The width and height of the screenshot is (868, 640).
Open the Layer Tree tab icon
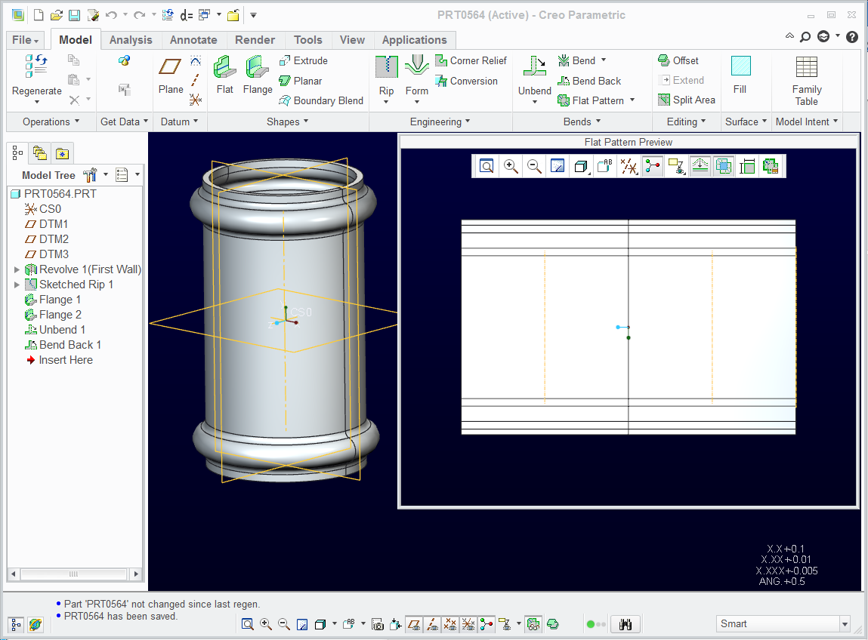click(x=40, y=153)
